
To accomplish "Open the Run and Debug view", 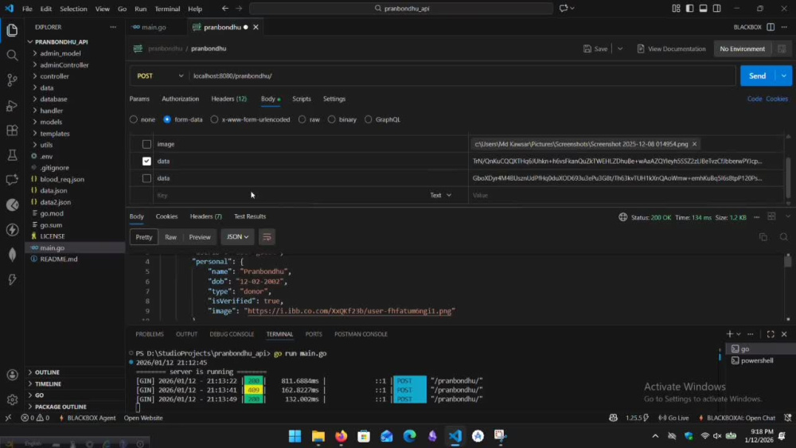I will click(12, 105).
